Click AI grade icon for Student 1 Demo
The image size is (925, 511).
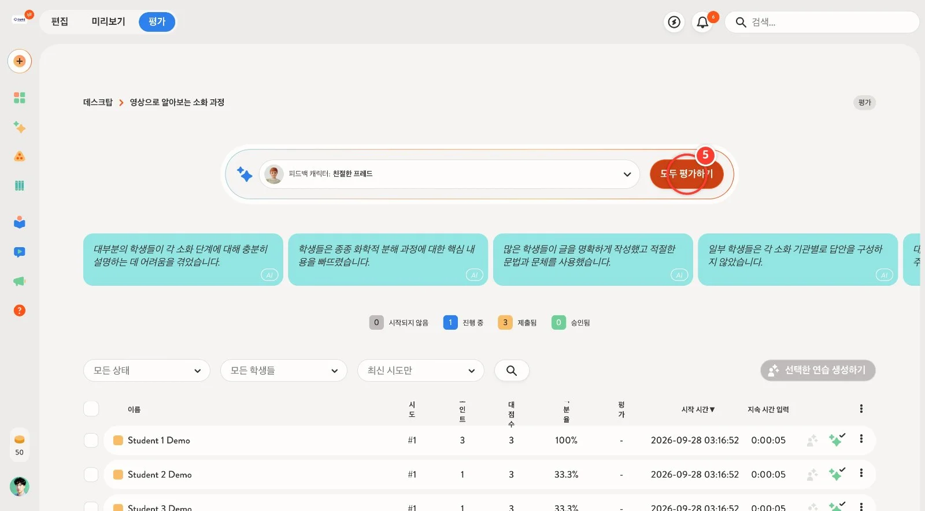tap(837, 440)
